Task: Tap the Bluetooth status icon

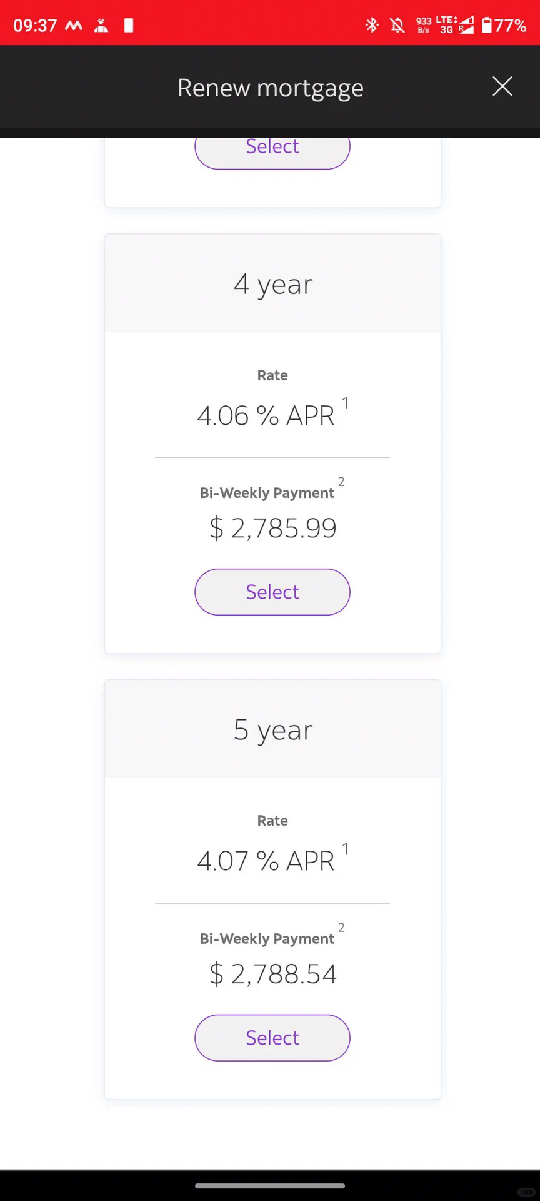Action: pos(372,25)
